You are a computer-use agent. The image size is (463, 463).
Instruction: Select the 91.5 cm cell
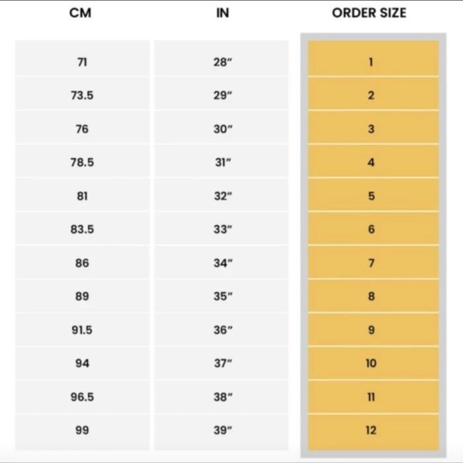82,329
